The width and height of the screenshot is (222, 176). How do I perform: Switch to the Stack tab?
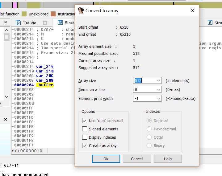point(69,23)
